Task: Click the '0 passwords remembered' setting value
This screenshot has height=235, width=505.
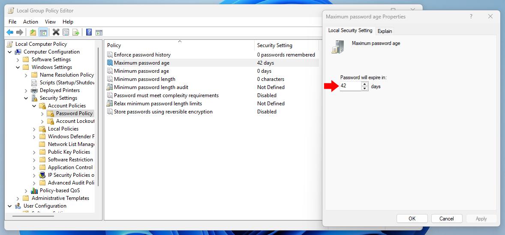Action: [x=286, y=55]
